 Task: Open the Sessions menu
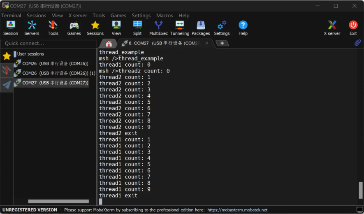pyautogui.click(x=37, y=16)
